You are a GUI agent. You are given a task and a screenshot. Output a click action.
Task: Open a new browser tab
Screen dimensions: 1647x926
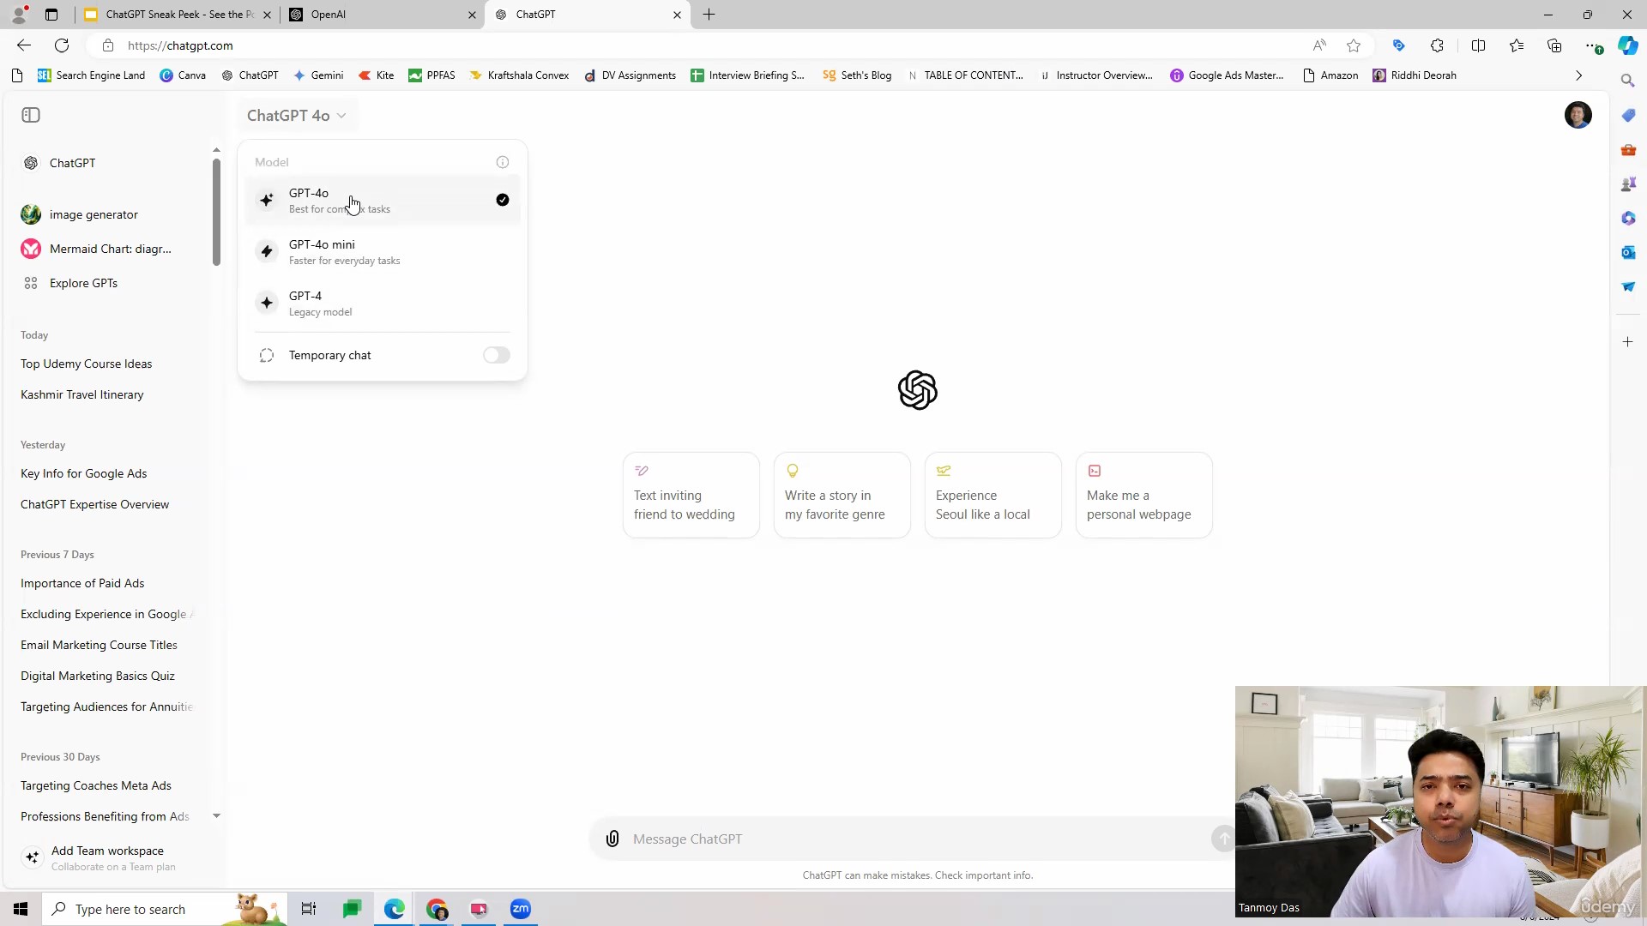[709, 15]
